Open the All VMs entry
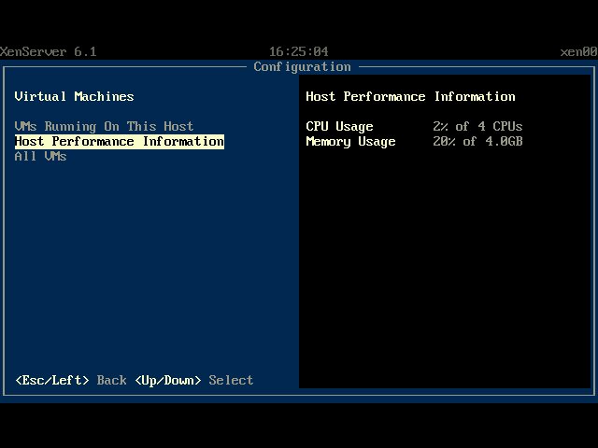The height and width of the screenshot is (448, 598). pos(40,156)
